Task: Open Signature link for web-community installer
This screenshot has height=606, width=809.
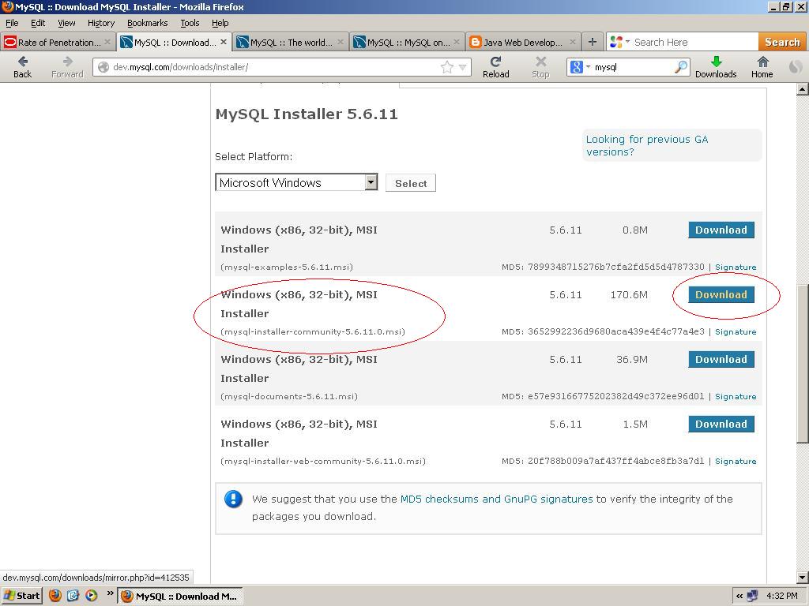Action: click(x=736, y=461)
